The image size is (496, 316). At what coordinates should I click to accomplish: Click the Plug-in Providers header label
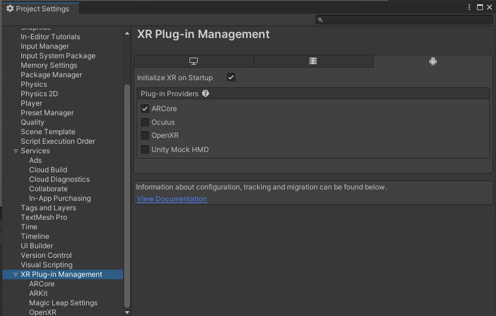tap(169, 94)
